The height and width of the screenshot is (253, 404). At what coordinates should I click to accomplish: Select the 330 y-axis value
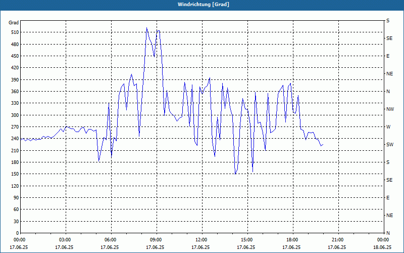15,103
